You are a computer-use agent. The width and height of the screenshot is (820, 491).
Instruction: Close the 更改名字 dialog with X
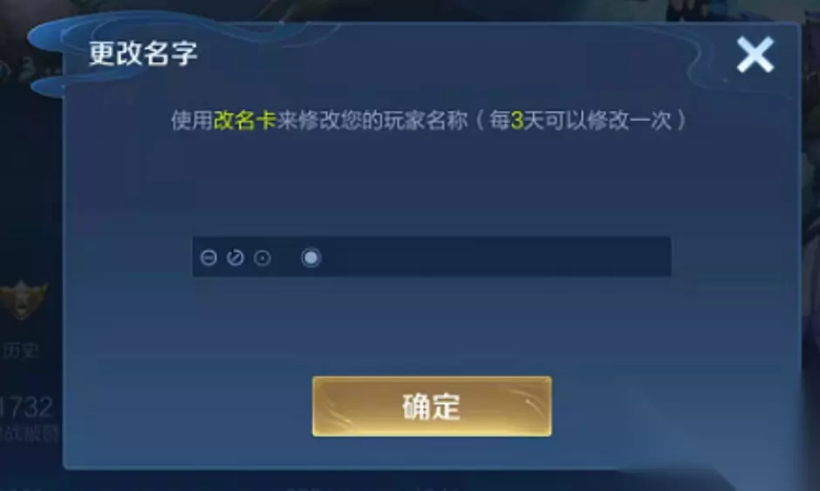click(x=755, y=54)
